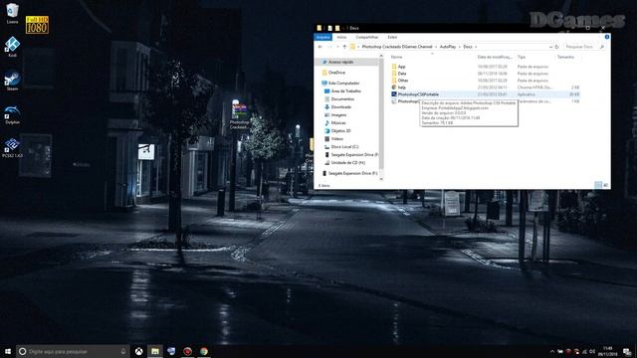The height and width of the screenshot is (358, 637).
Task: Open the Início ribbon tab
Action: click(341, 37)
